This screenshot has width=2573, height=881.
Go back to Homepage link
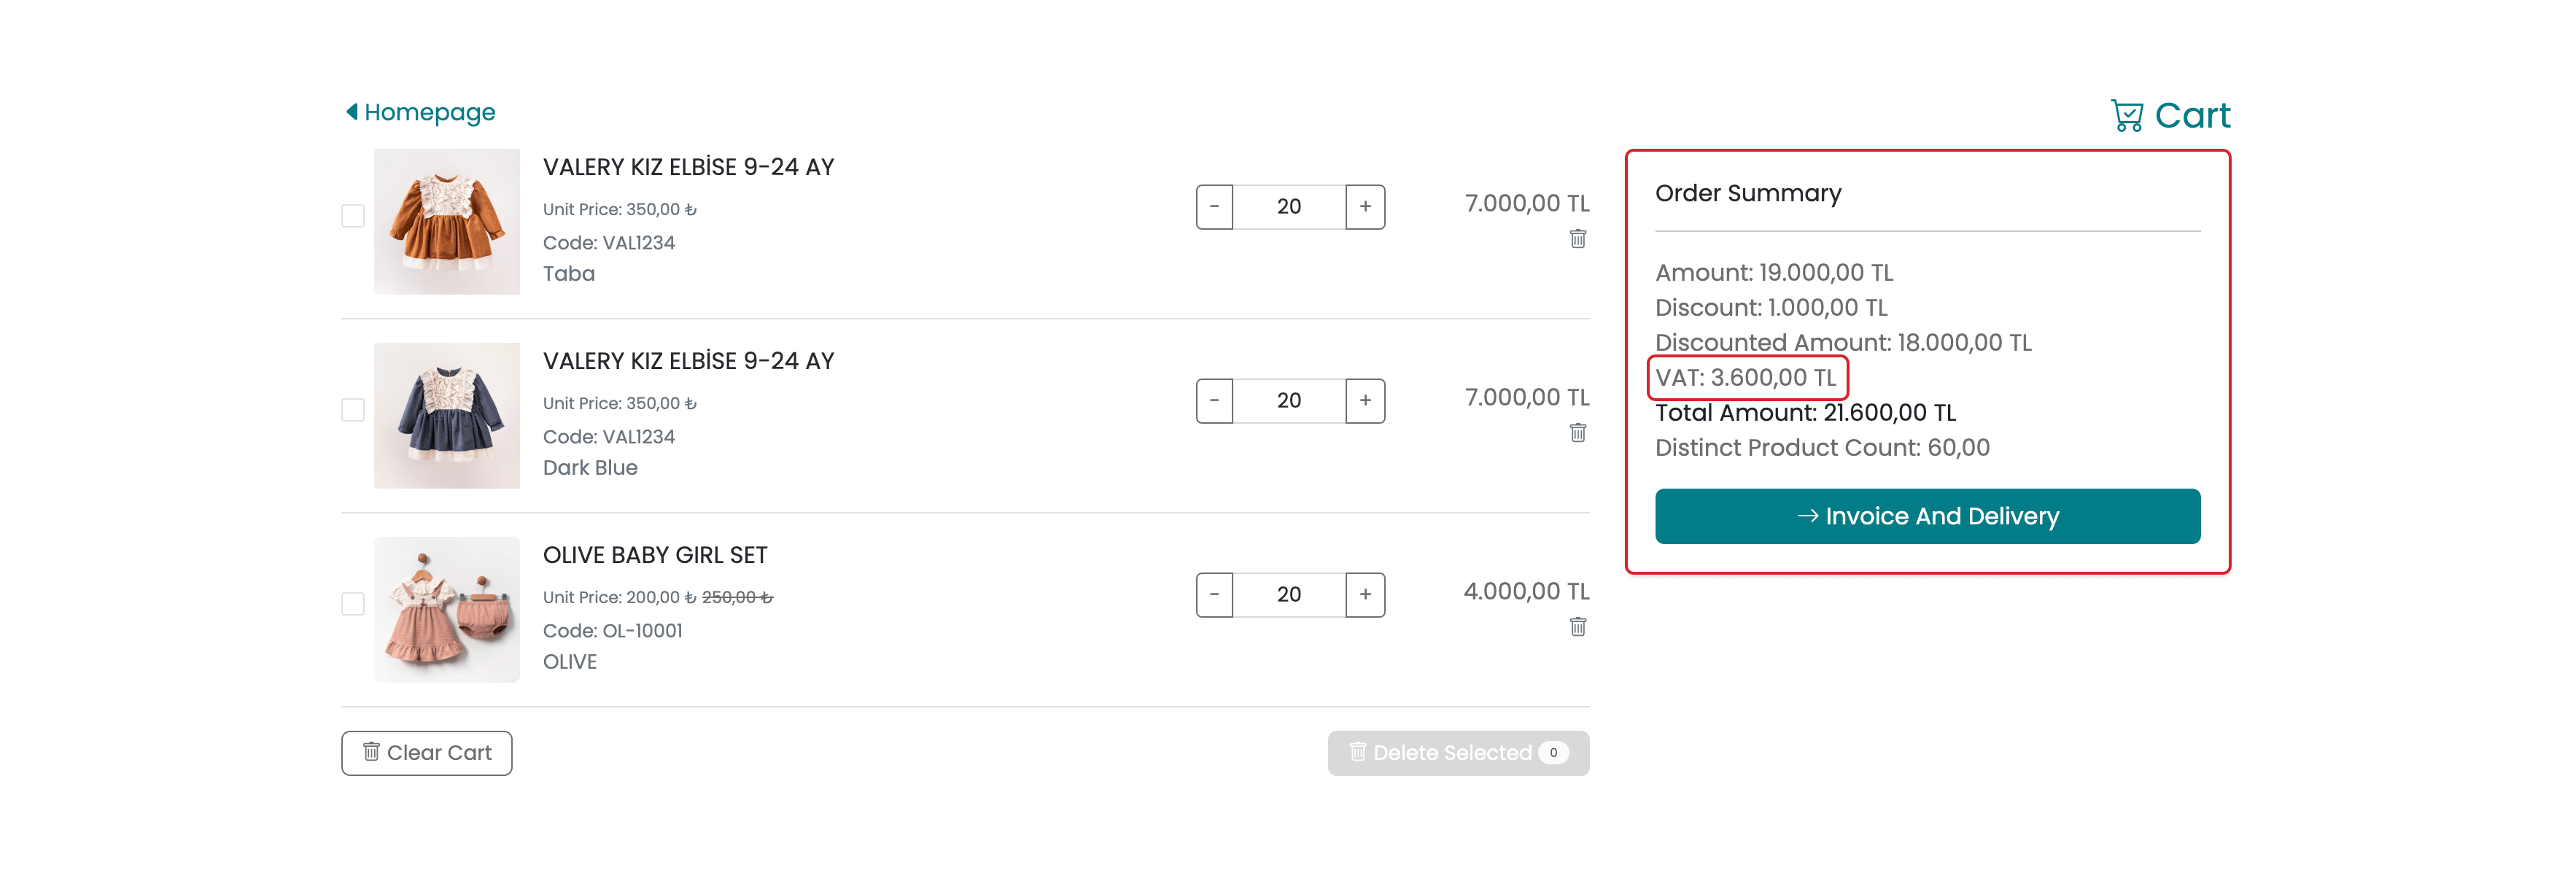[430, 112]
